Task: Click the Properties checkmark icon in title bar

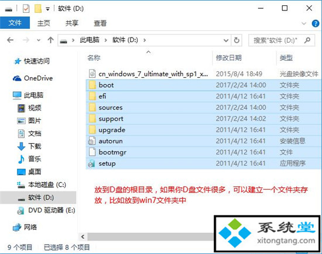Action: [26, 9]
